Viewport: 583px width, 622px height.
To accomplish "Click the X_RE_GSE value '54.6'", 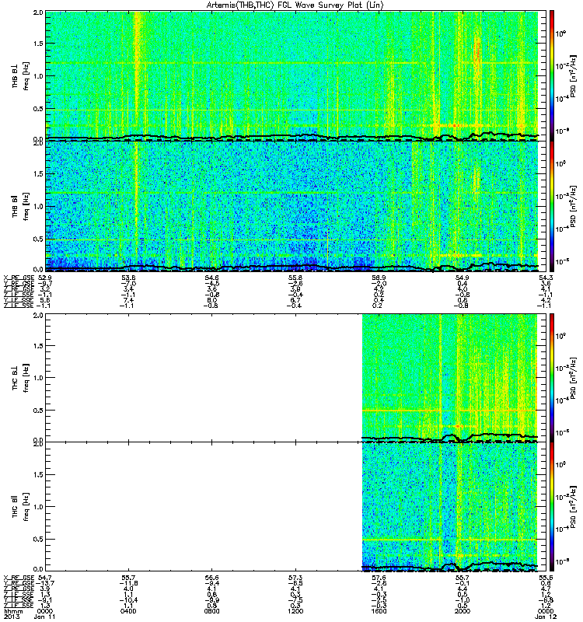I will coord(211,278).
